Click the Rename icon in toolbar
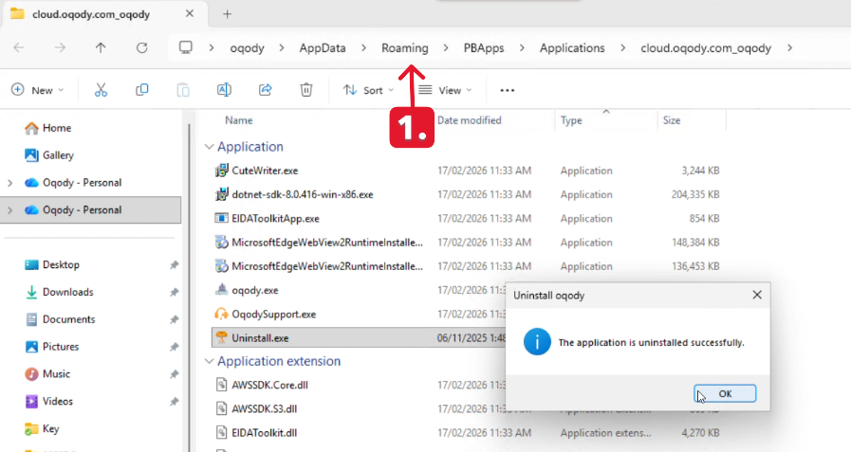The image size is (851, 452). [x=225, y=90]
